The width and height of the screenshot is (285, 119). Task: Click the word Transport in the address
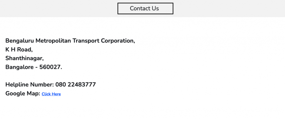coord(86,41)
